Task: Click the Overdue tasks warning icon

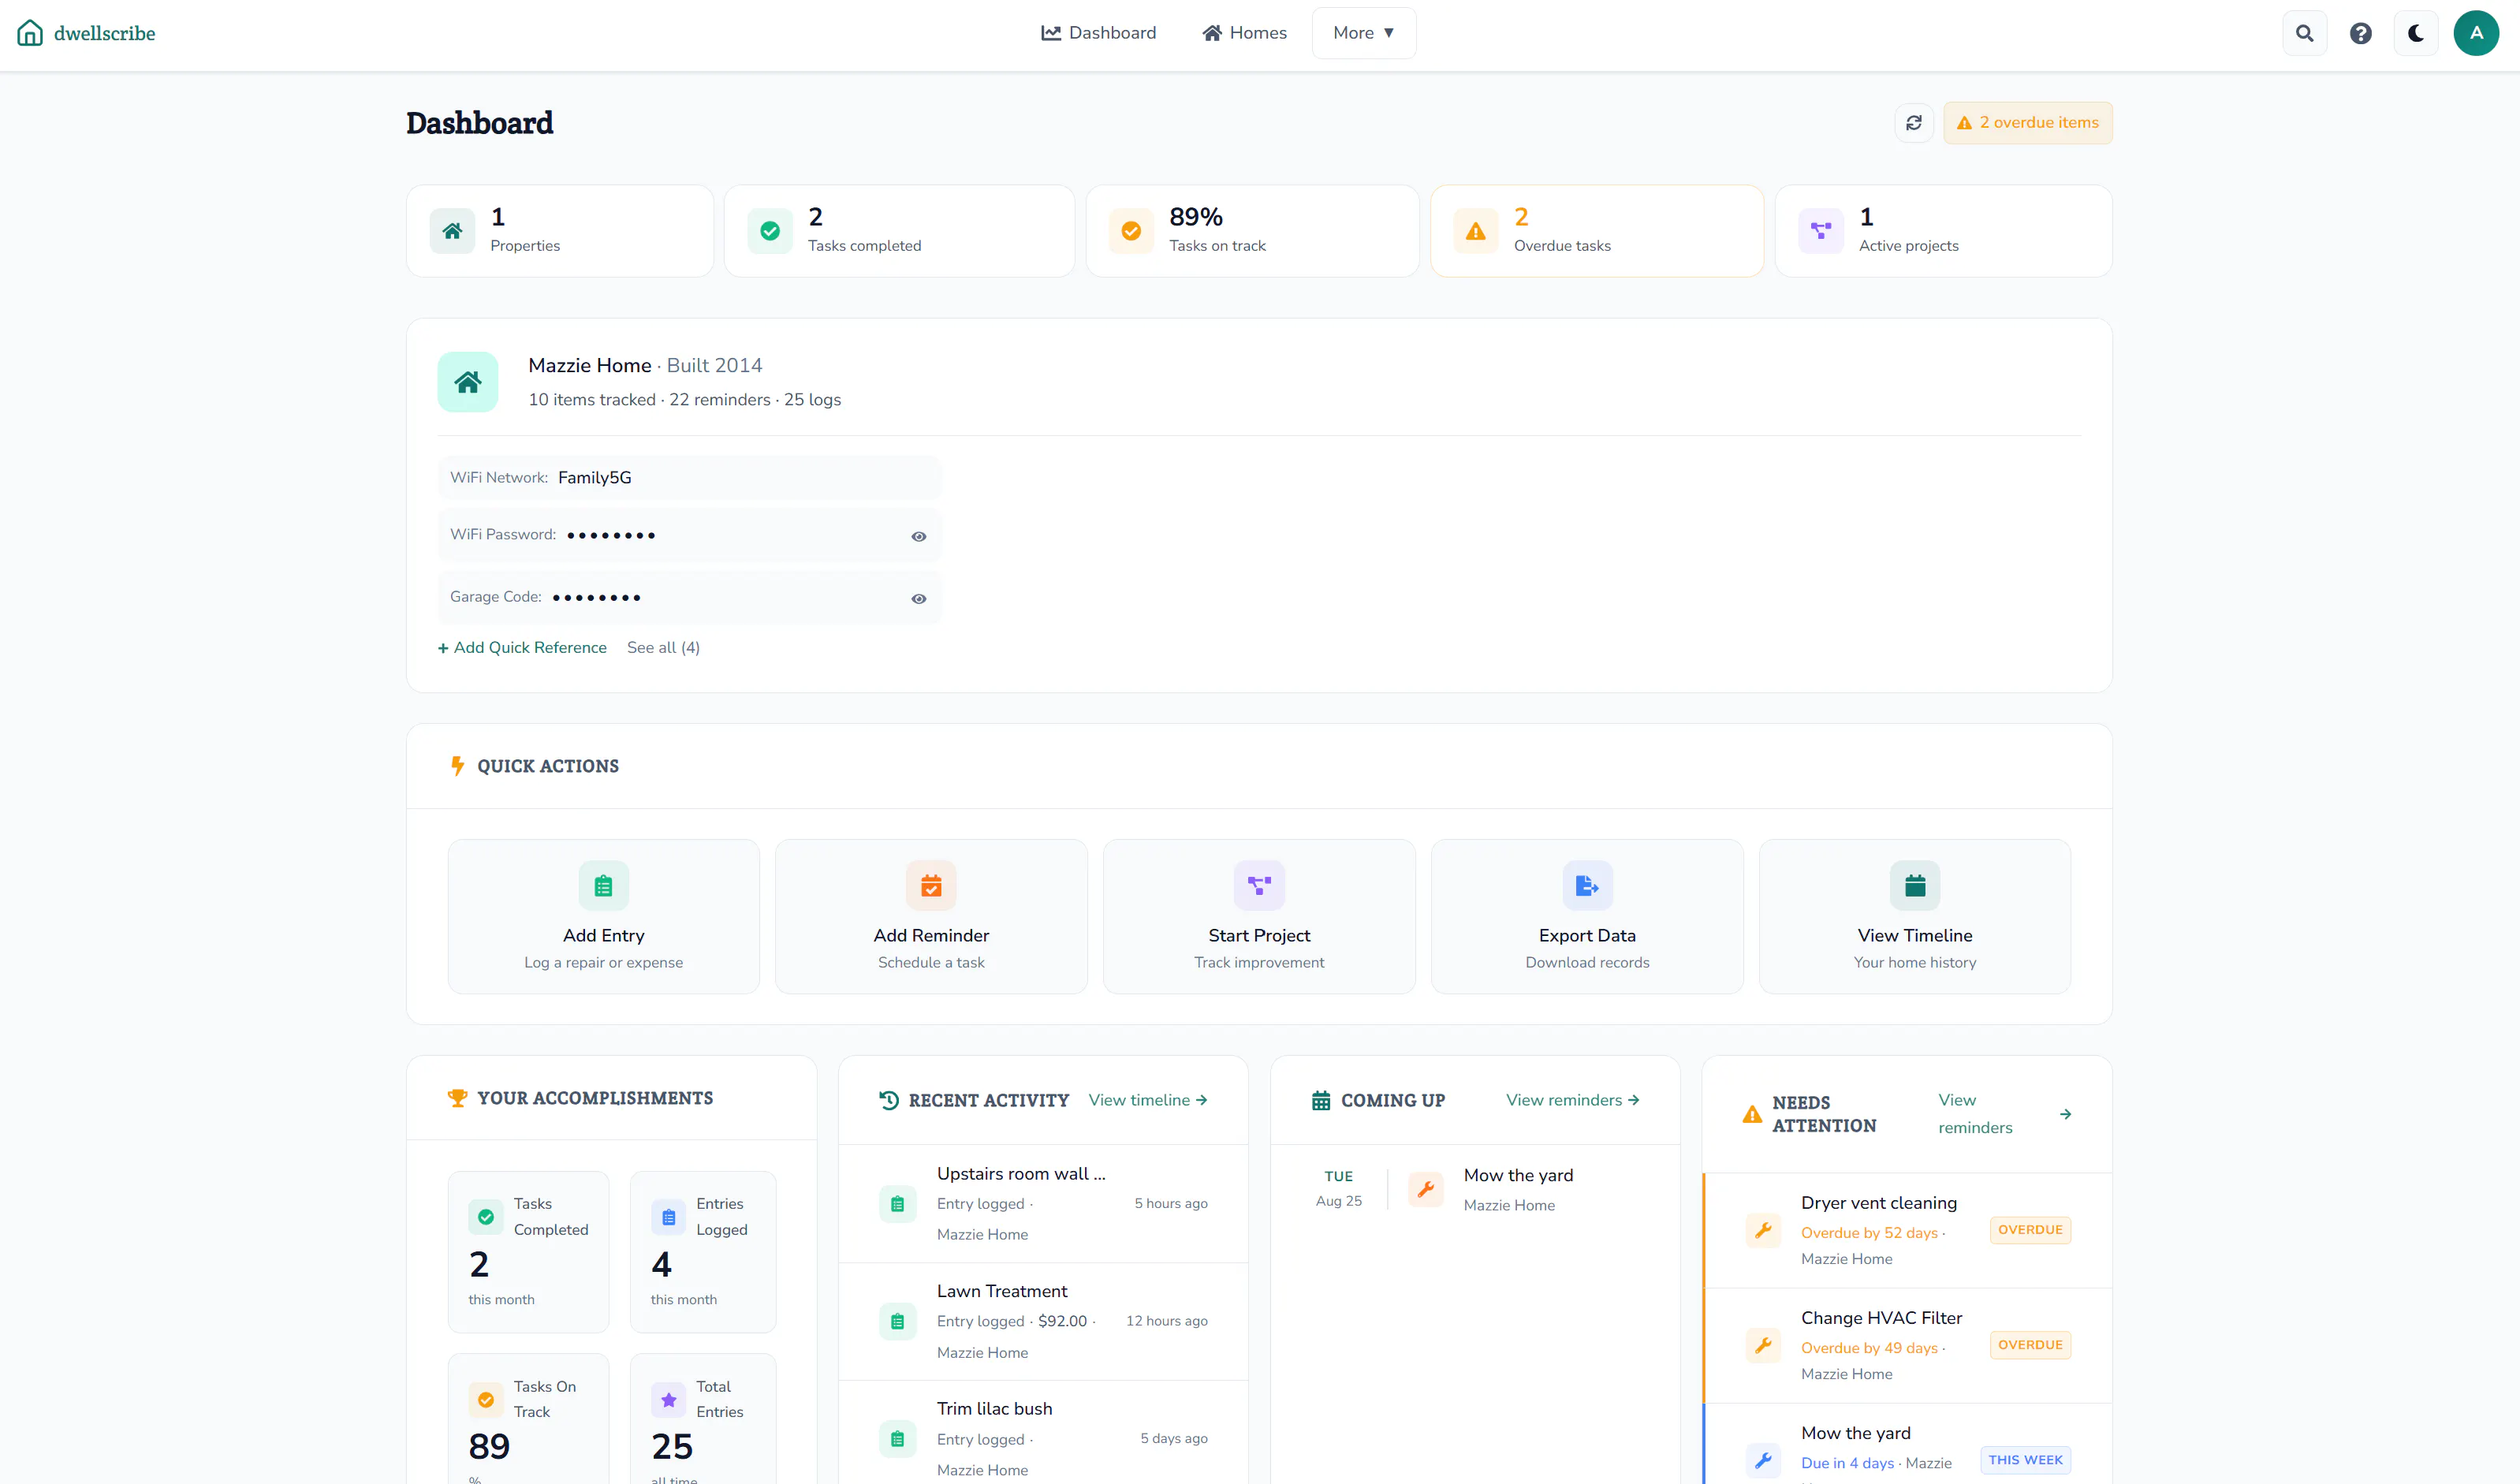Action: [x=1475, y=231]
